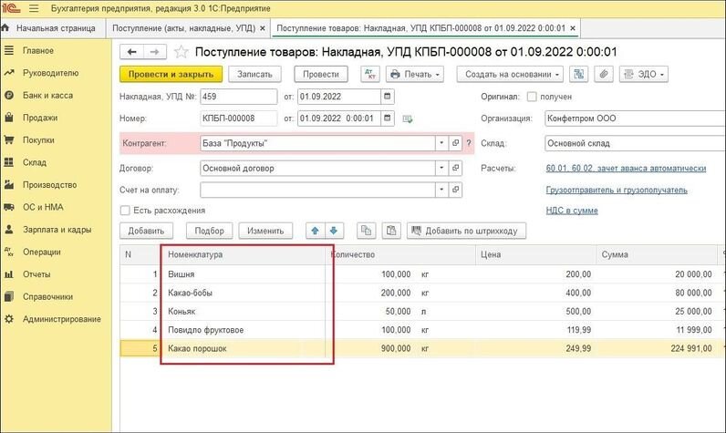Click the Склад field Основной склад

[635, 143]
